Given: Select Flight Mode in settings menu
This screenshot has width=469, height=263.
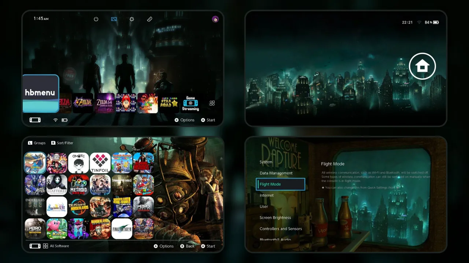Looking at the screenshot, I should (281, 184).
